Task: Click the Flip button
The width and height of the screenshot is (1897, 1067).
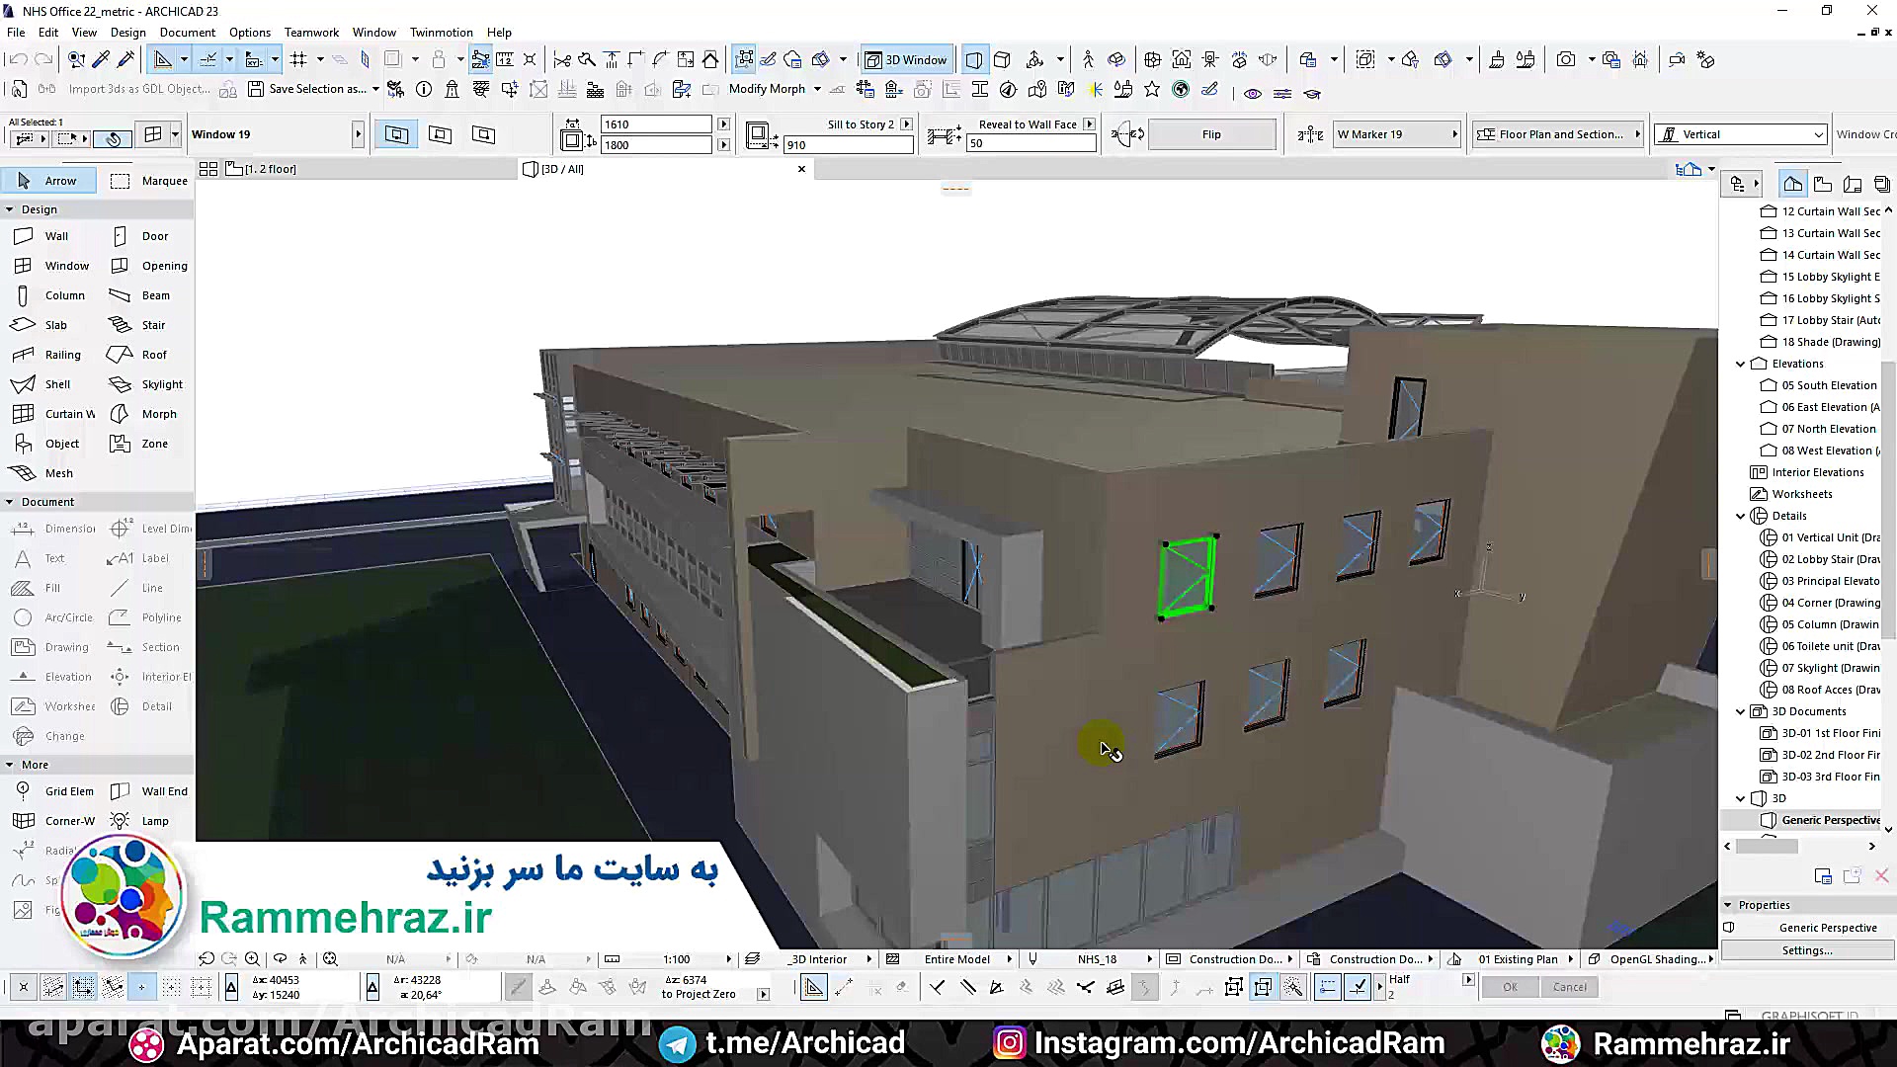Action: 1211,134
